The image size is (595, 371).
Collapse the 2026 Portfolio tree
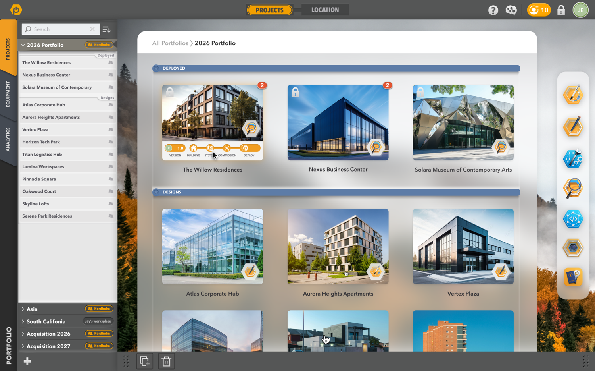pos(23,45)
